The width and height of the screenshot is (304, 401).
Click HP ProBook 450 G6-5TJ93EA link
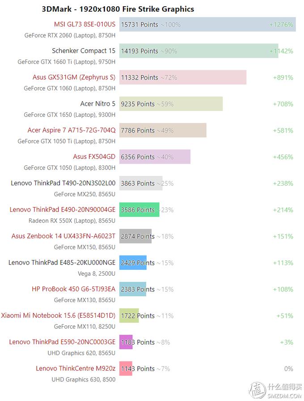73,289
